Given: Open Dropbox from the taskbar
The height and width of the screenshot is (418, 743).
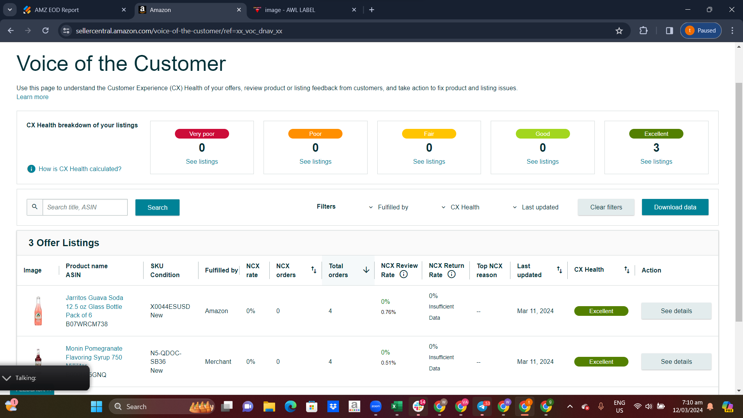Looking at the screenshot, I should pos(333,407).
